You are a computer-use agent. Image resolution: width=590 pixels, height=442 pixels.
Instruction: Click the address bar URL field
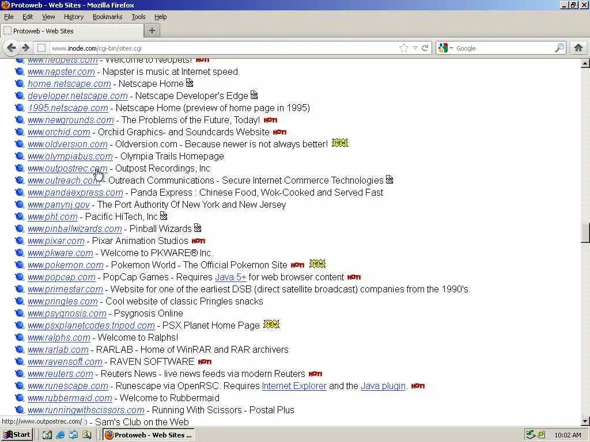224,48
